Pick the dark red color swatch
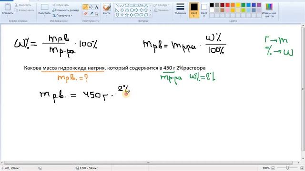Image resolution: width=305 pixels, height=171 pixels. click(223, 5)
